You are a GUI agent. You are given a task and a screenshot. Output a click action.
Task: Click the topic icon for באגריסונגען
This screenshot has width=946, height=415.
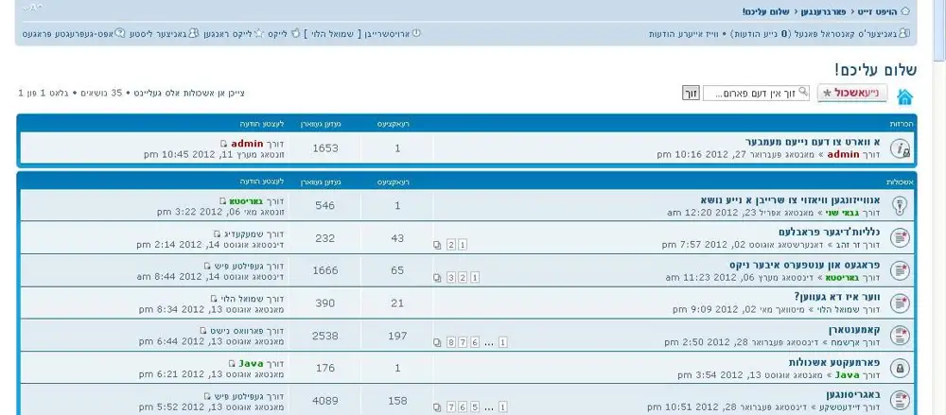(x=900, y=401)
